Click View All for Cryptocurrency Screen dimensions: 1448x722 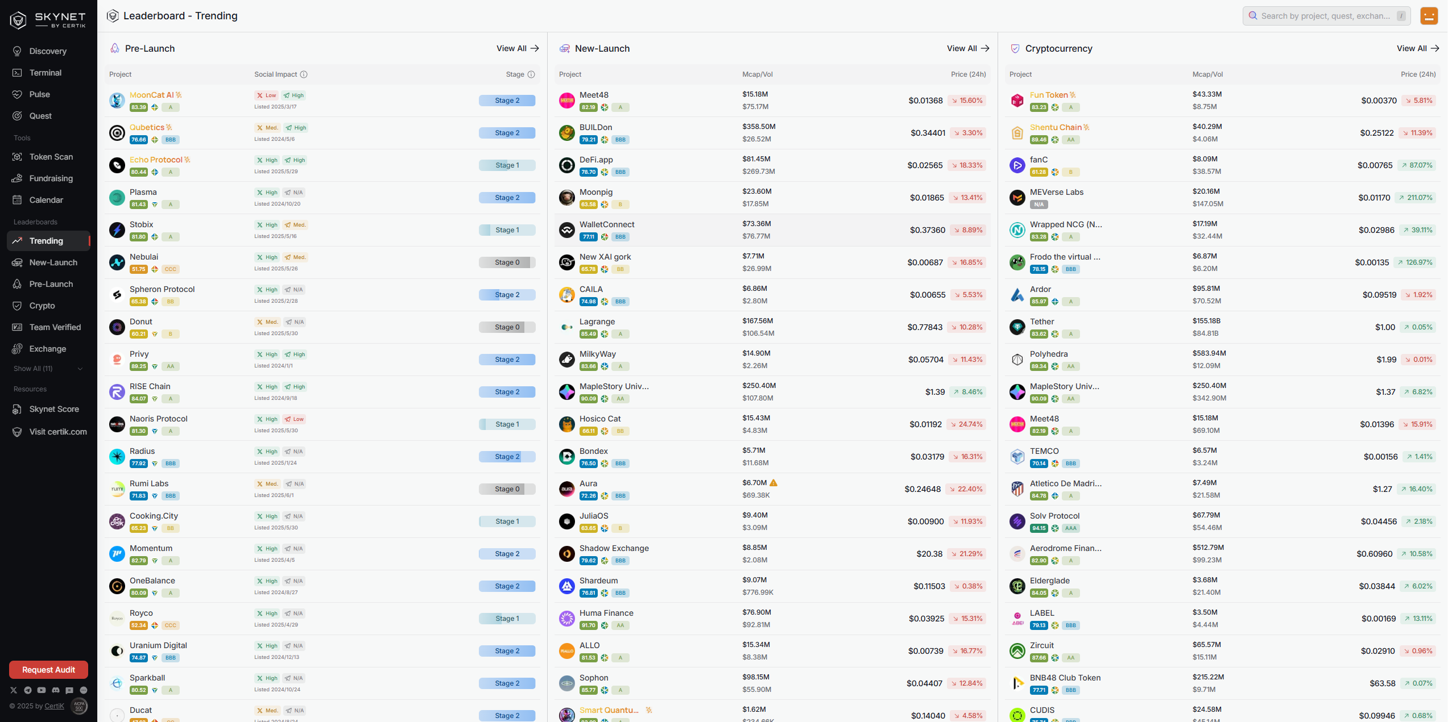[x=1418, y=48]
